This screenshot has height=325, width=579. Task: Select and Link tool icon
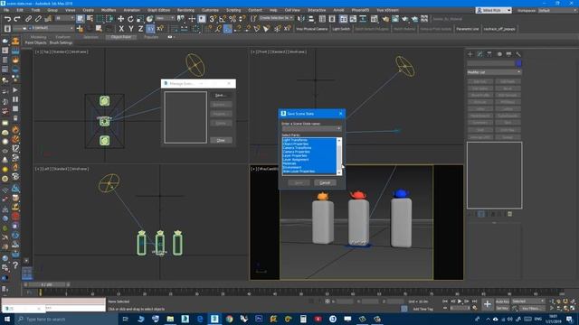pos(29,19)
